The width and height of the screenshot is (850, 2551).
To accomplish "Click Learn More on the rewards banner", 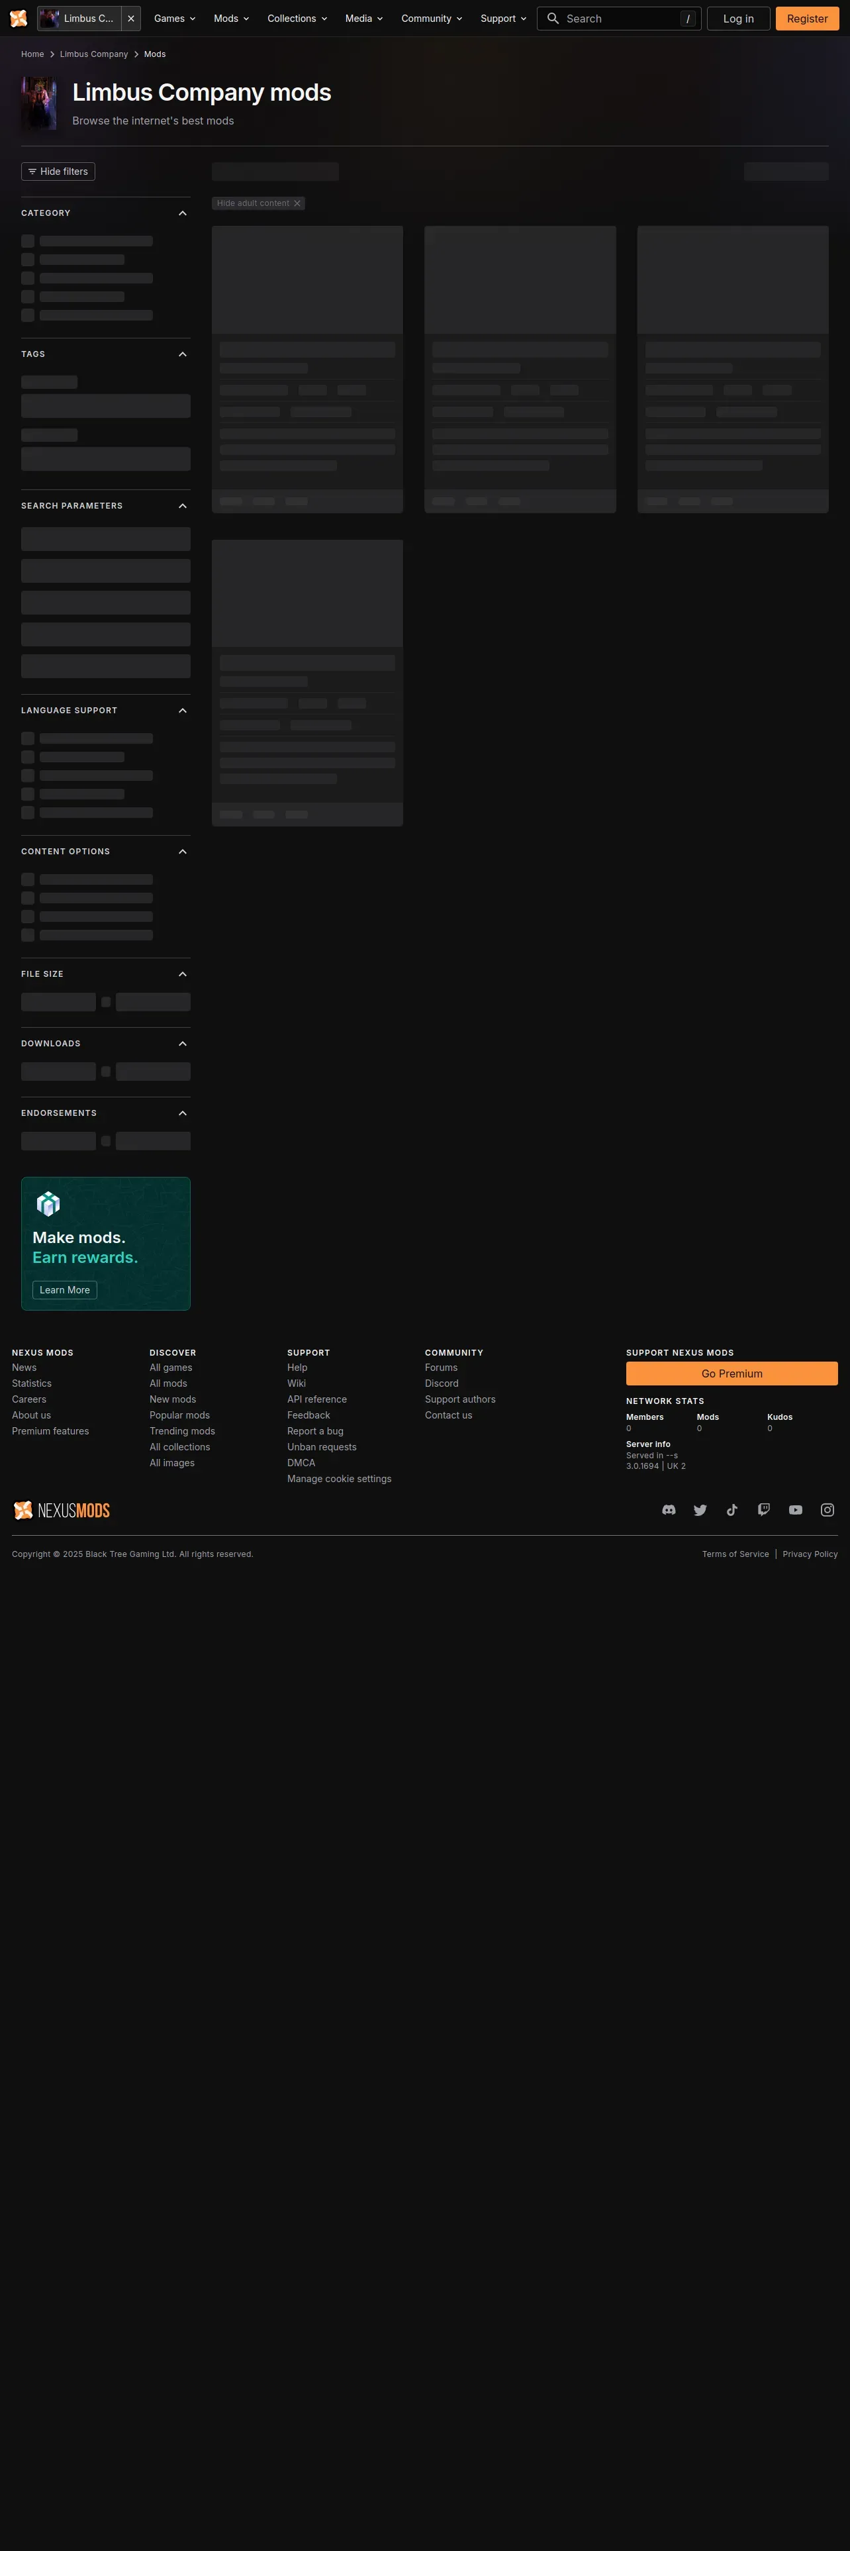I will [64, 1290].
